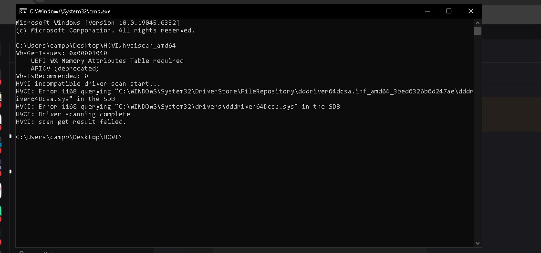Click the scrollbar up arrow
This screenshot has width=541, height=253.
(478, 22)
